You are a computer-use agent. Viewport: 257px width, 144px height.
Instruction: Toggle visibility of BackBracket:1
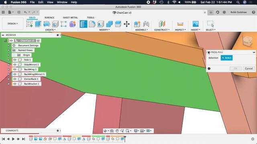[x=15, y=84]
